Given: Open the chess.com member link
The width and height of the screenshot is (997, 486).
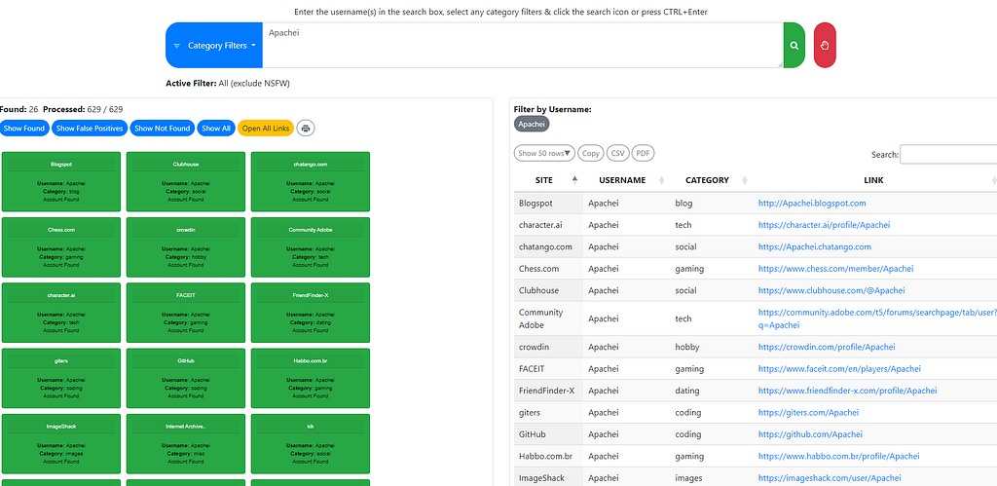Looking at the screenshot, I should coord(835,269).
